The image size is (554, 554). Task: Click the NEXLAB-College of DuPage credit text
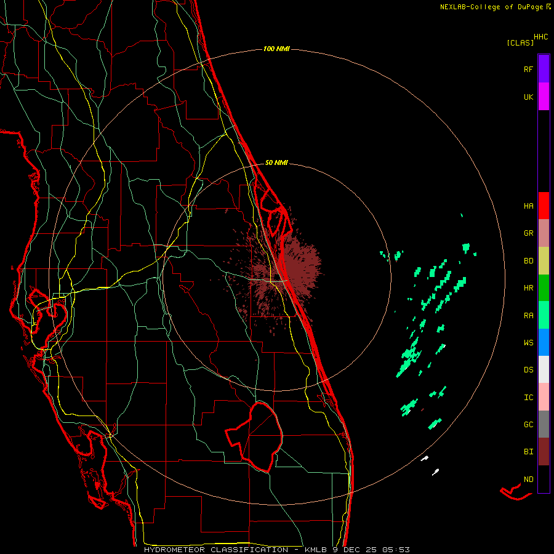pos(491,7)
